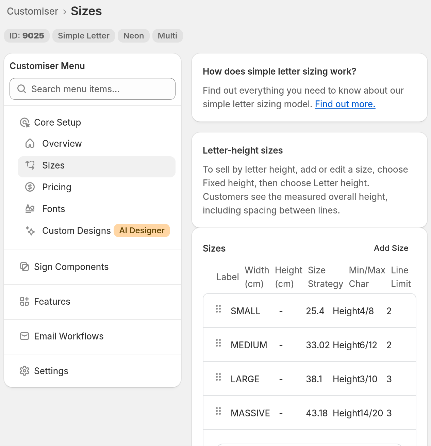This screenshot has height=446, width=431.
Task: Open the Fonts menu item
Action: tap(97, 209)
